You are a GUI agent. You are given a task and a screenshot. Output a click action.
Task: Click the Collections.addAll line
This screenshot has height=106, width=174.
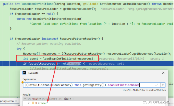coord(69,69)
